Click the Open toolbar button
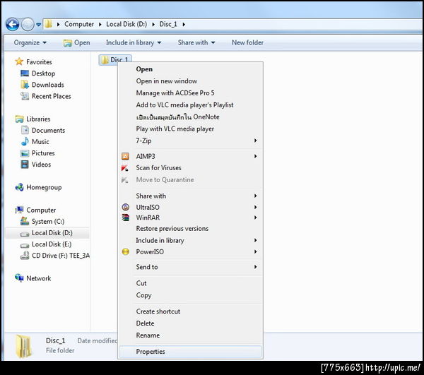Screen dimensions: 424x375 point(76,42)
